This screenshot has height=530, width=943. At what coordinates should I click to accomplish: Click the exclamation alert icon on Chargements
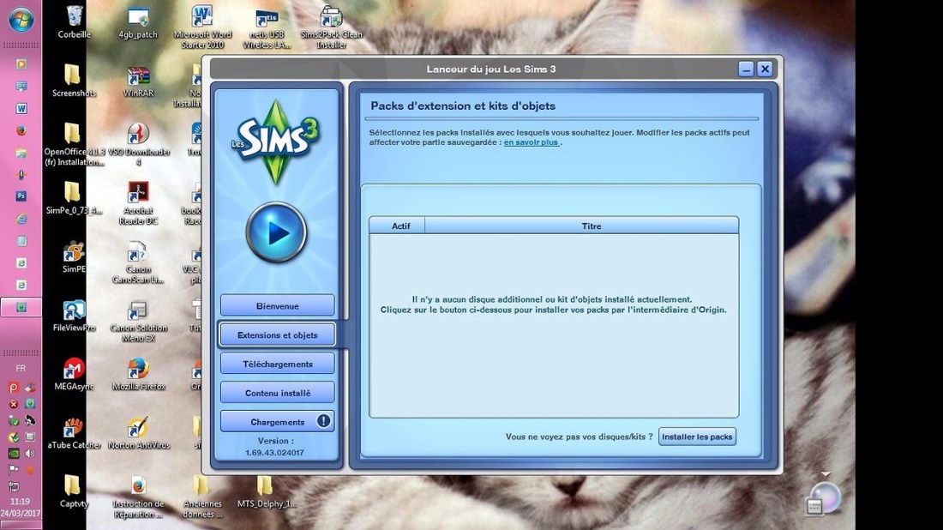[323, 421]
